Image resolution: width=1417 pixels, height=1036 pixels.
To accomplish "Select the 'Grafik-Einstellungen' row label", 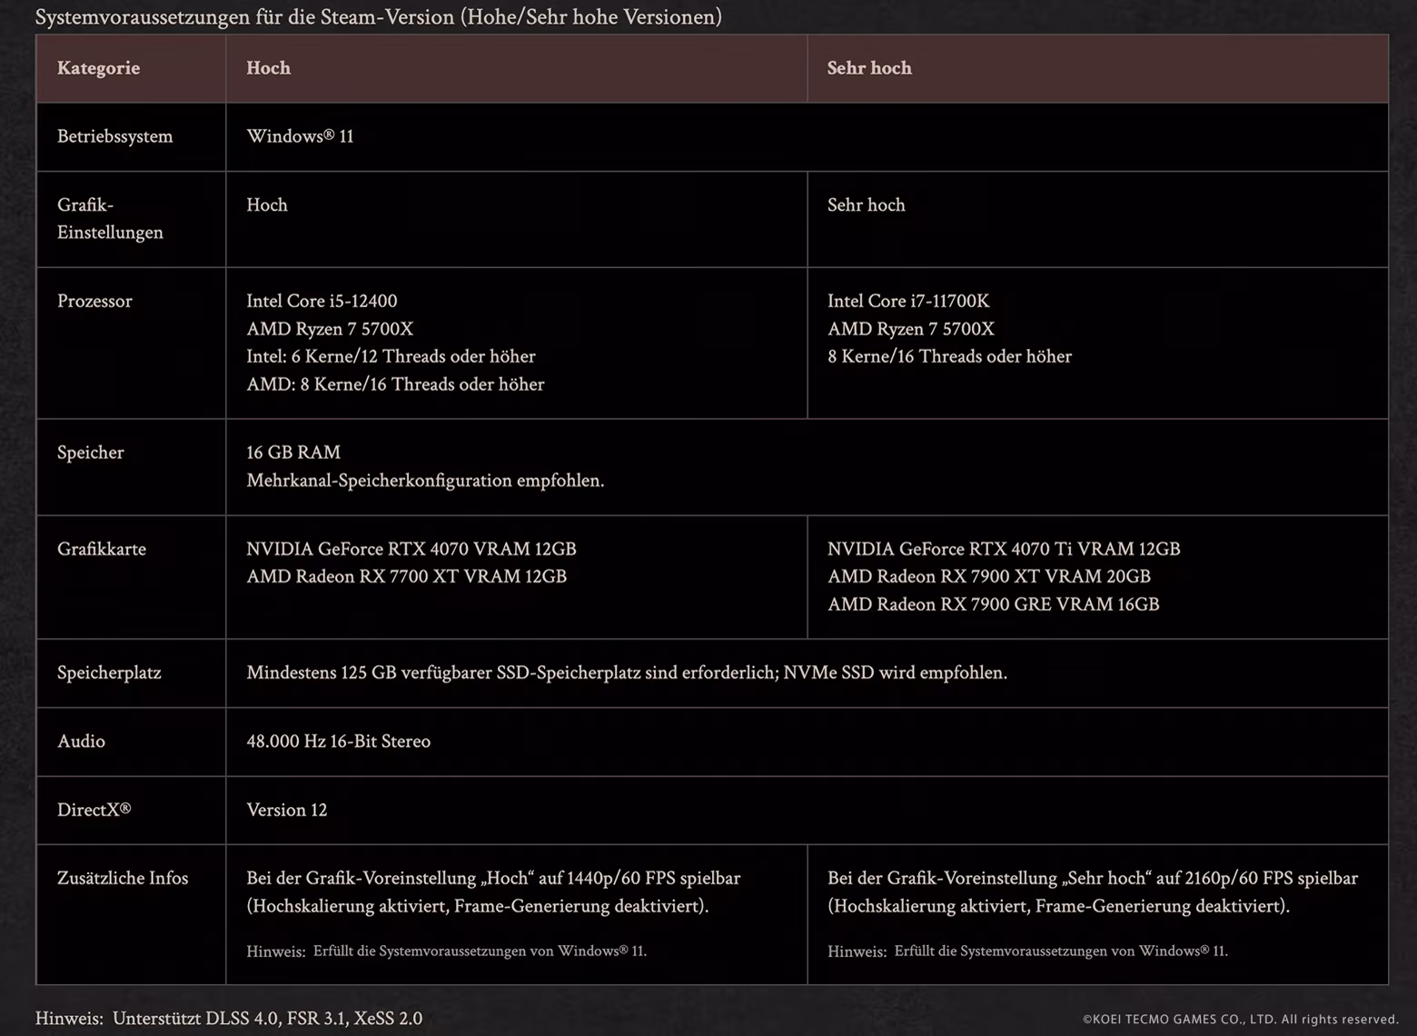I will click(x=110, y=218).
